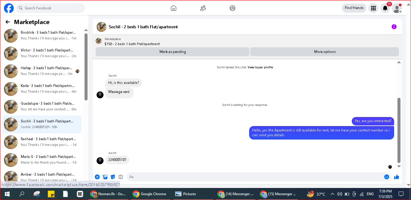Viewport: 411px width, 200px height.
Task: Open emoji picker in message box
Action: [387, 177]
